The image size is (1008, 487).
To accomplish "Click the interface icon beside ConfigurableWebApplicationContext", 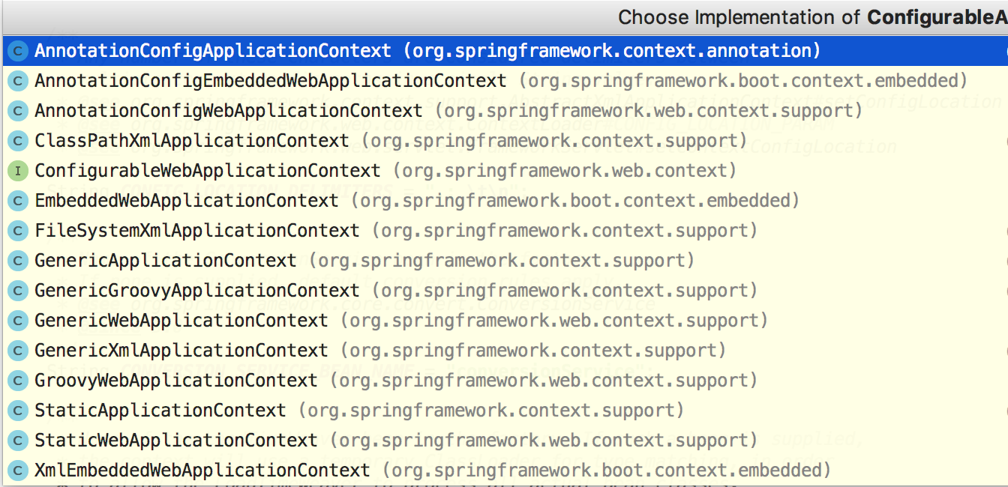I will point(18,171).
